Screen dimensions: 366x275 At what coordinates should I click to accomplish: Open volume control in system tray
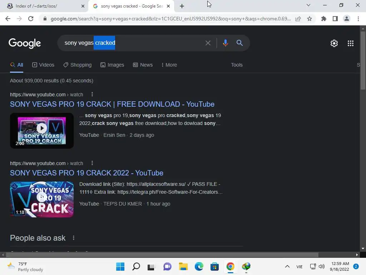(x=322, y=266)
